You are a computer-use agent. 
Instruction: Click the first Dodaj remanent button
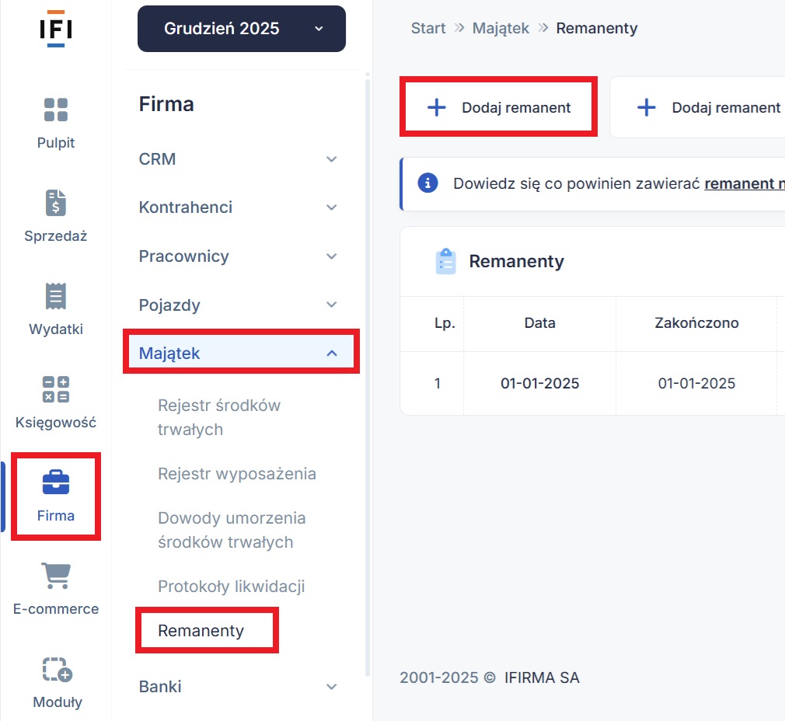point(499,108)
